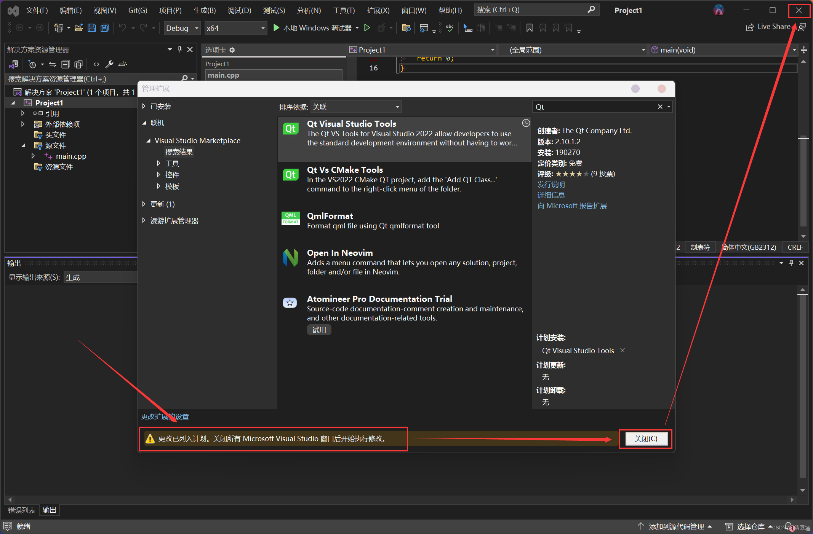Open the Debug configuration dropdown
Viewport: 813px width, 534px height.
[182, 28]
